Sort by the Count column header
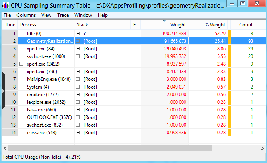This screenshot has width=267, height=163. (243, 25)
